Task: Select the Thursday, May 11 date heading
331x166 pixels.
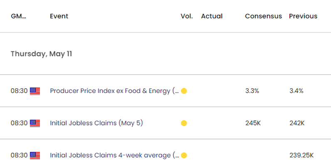Action: [x=42, y=54]
